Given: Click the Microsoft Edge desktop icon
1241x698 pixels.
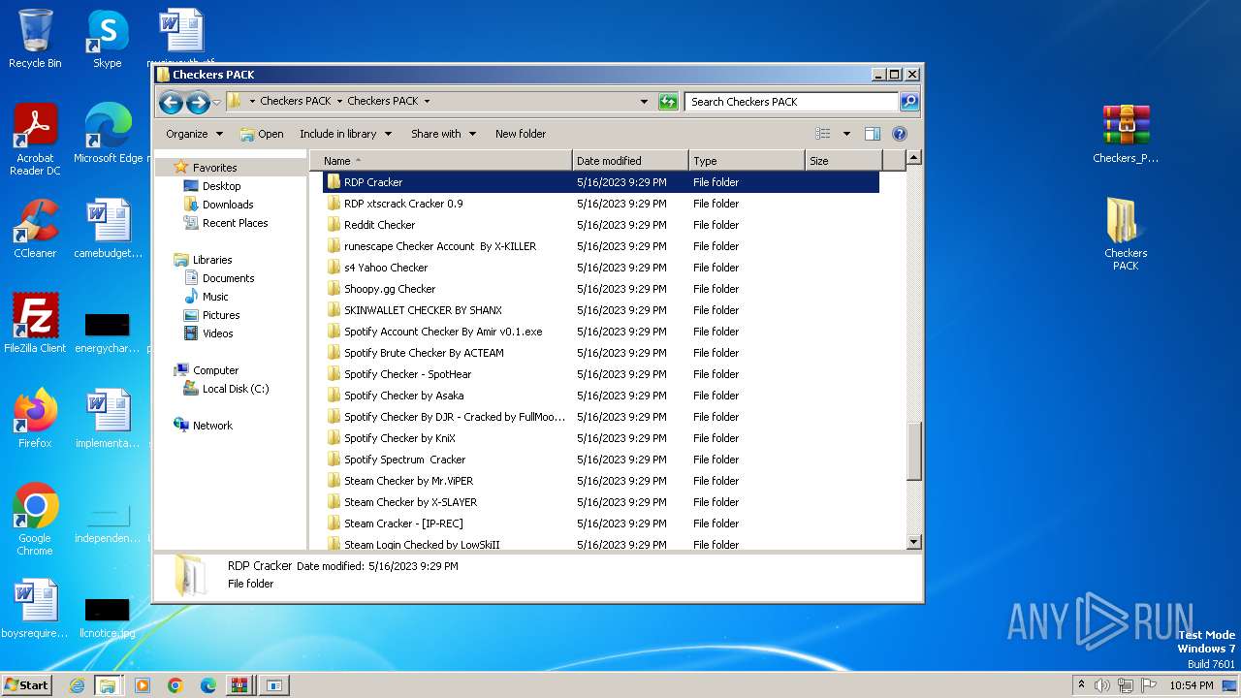Looking at the screenshot, I should point(108,135).
